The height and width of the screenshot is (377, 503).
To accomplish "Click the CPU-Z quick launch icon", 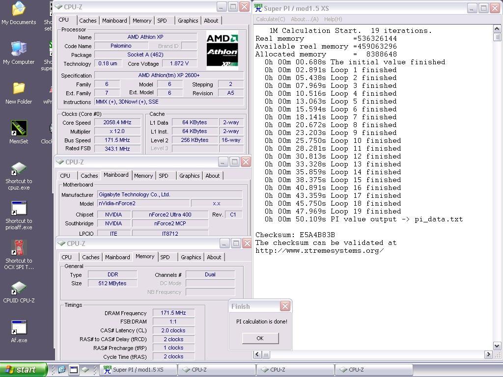I will click(85, 370).
